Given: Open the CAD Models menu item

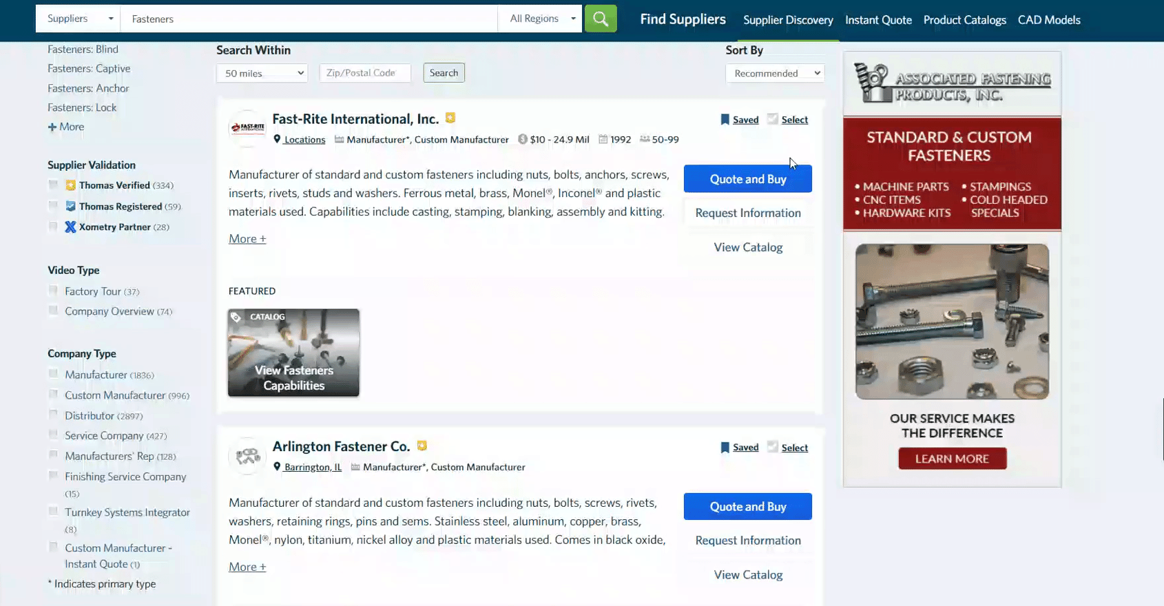Looking at the screenshot, I should (1049, 20).
